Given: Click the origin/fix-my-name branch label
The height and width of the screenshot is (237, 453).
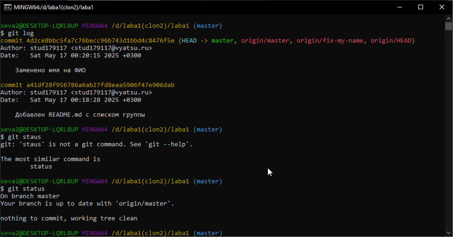Looking at the screenshot, I should [x=330, y=41].
